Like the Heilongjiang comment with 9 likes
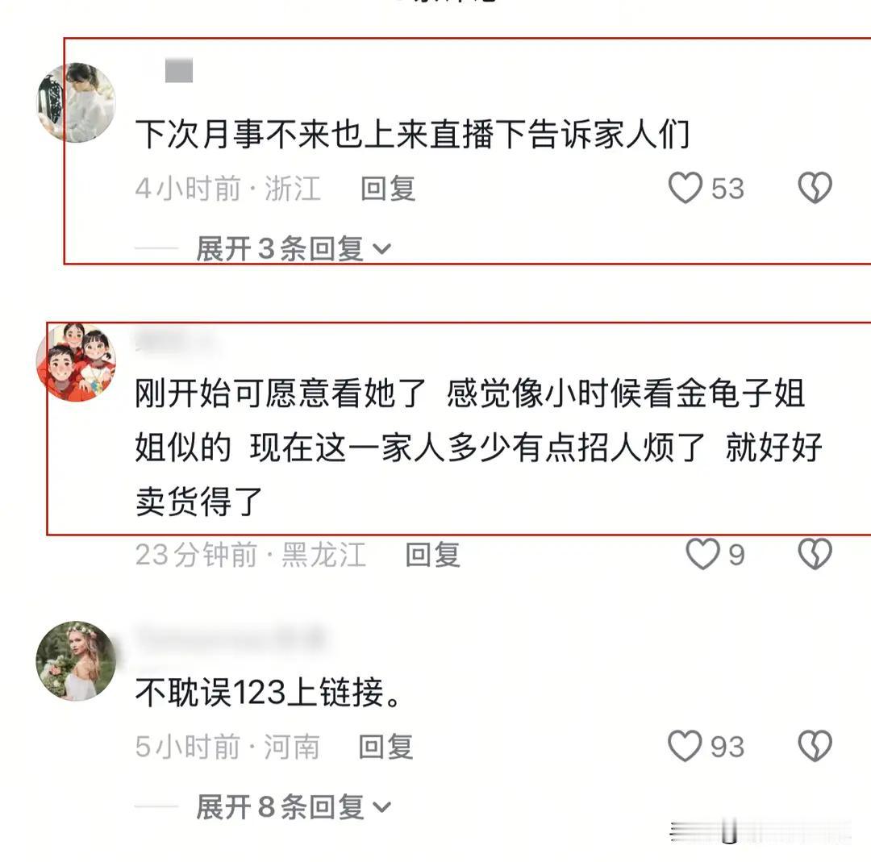The image size is (871, 862). (x=702, y=554)
